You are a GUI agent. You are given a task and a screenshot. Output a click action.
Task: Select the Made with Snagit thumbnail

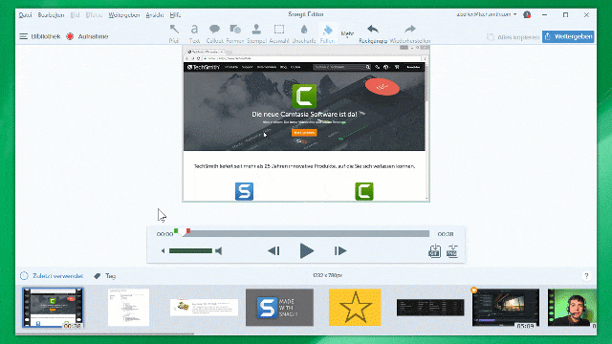[279, 308]
